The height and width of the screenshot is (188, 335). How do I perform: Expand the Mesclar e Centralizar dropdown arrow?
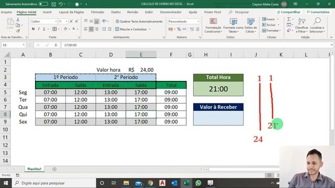point(150,29)
